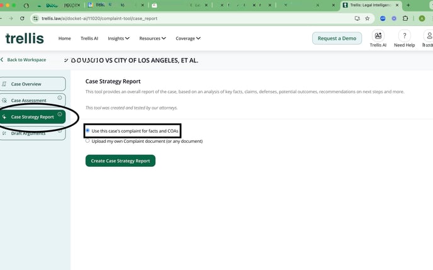This screenshot has width=433, height=270.
Task: Click 'This tool was created and tested' note
Action: [x=132, y=108]
